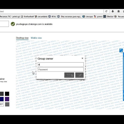
Task: Open the Diez recursos para mp bookmark
Action: pos(69,16)
